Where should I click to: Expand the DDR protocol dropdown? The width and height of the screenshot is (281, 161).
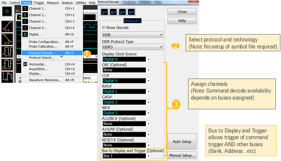133,35
